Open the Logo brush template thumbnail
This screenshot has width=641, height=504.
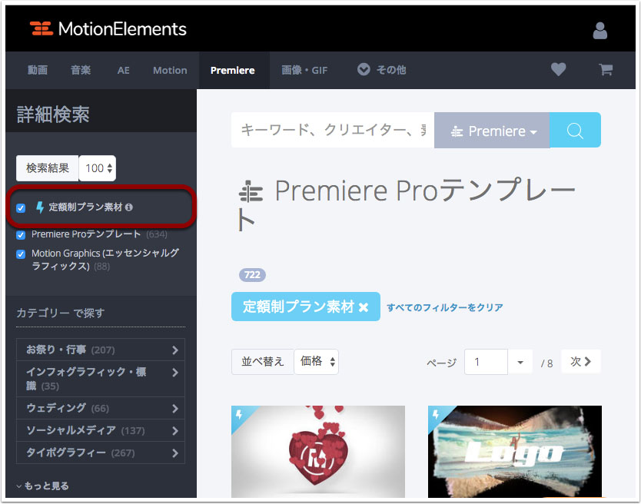515,451
